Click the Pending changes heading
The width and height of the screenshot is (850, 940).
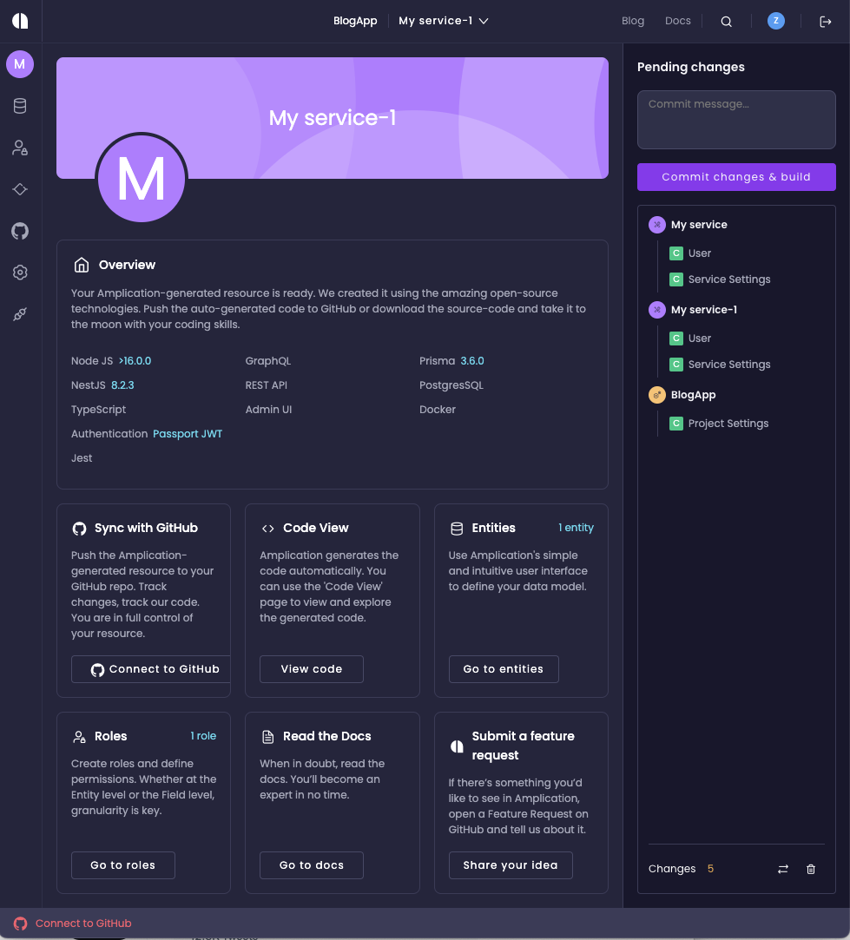click(x=690, y=67)
